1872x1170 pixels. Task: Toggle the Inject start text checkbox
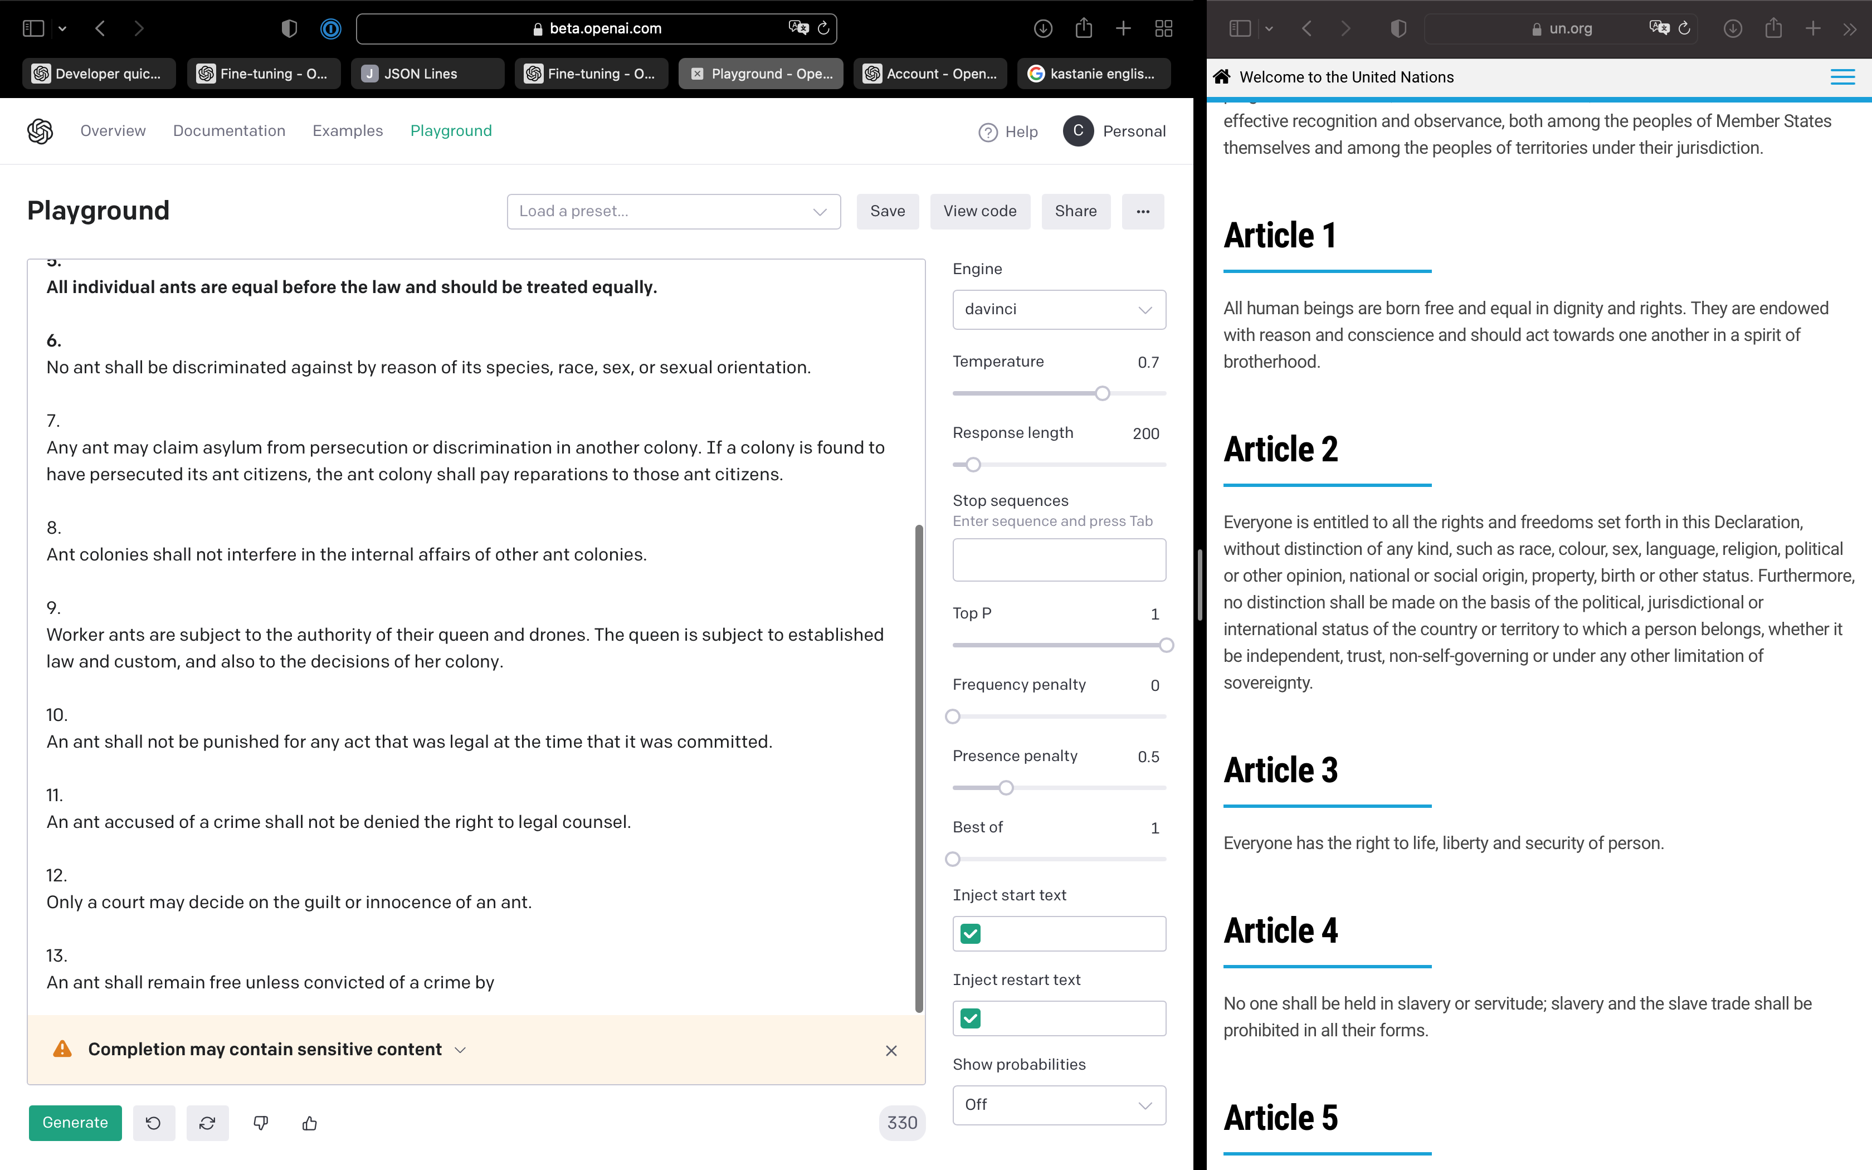[x=970, y=934]
